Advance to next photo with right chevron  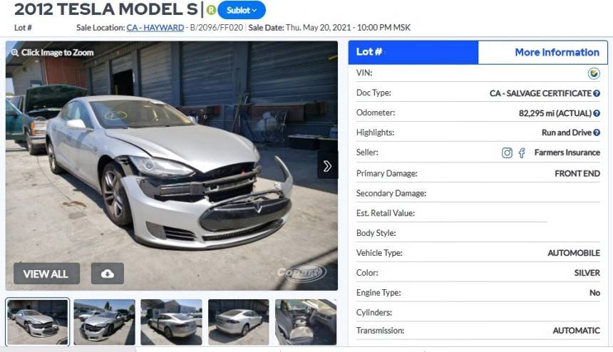click(x=327, y=166)
